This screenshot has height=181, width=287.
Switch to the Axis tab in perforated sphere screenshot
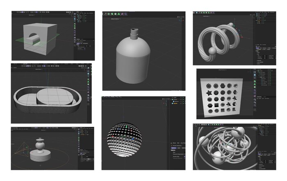coord(179,148)
